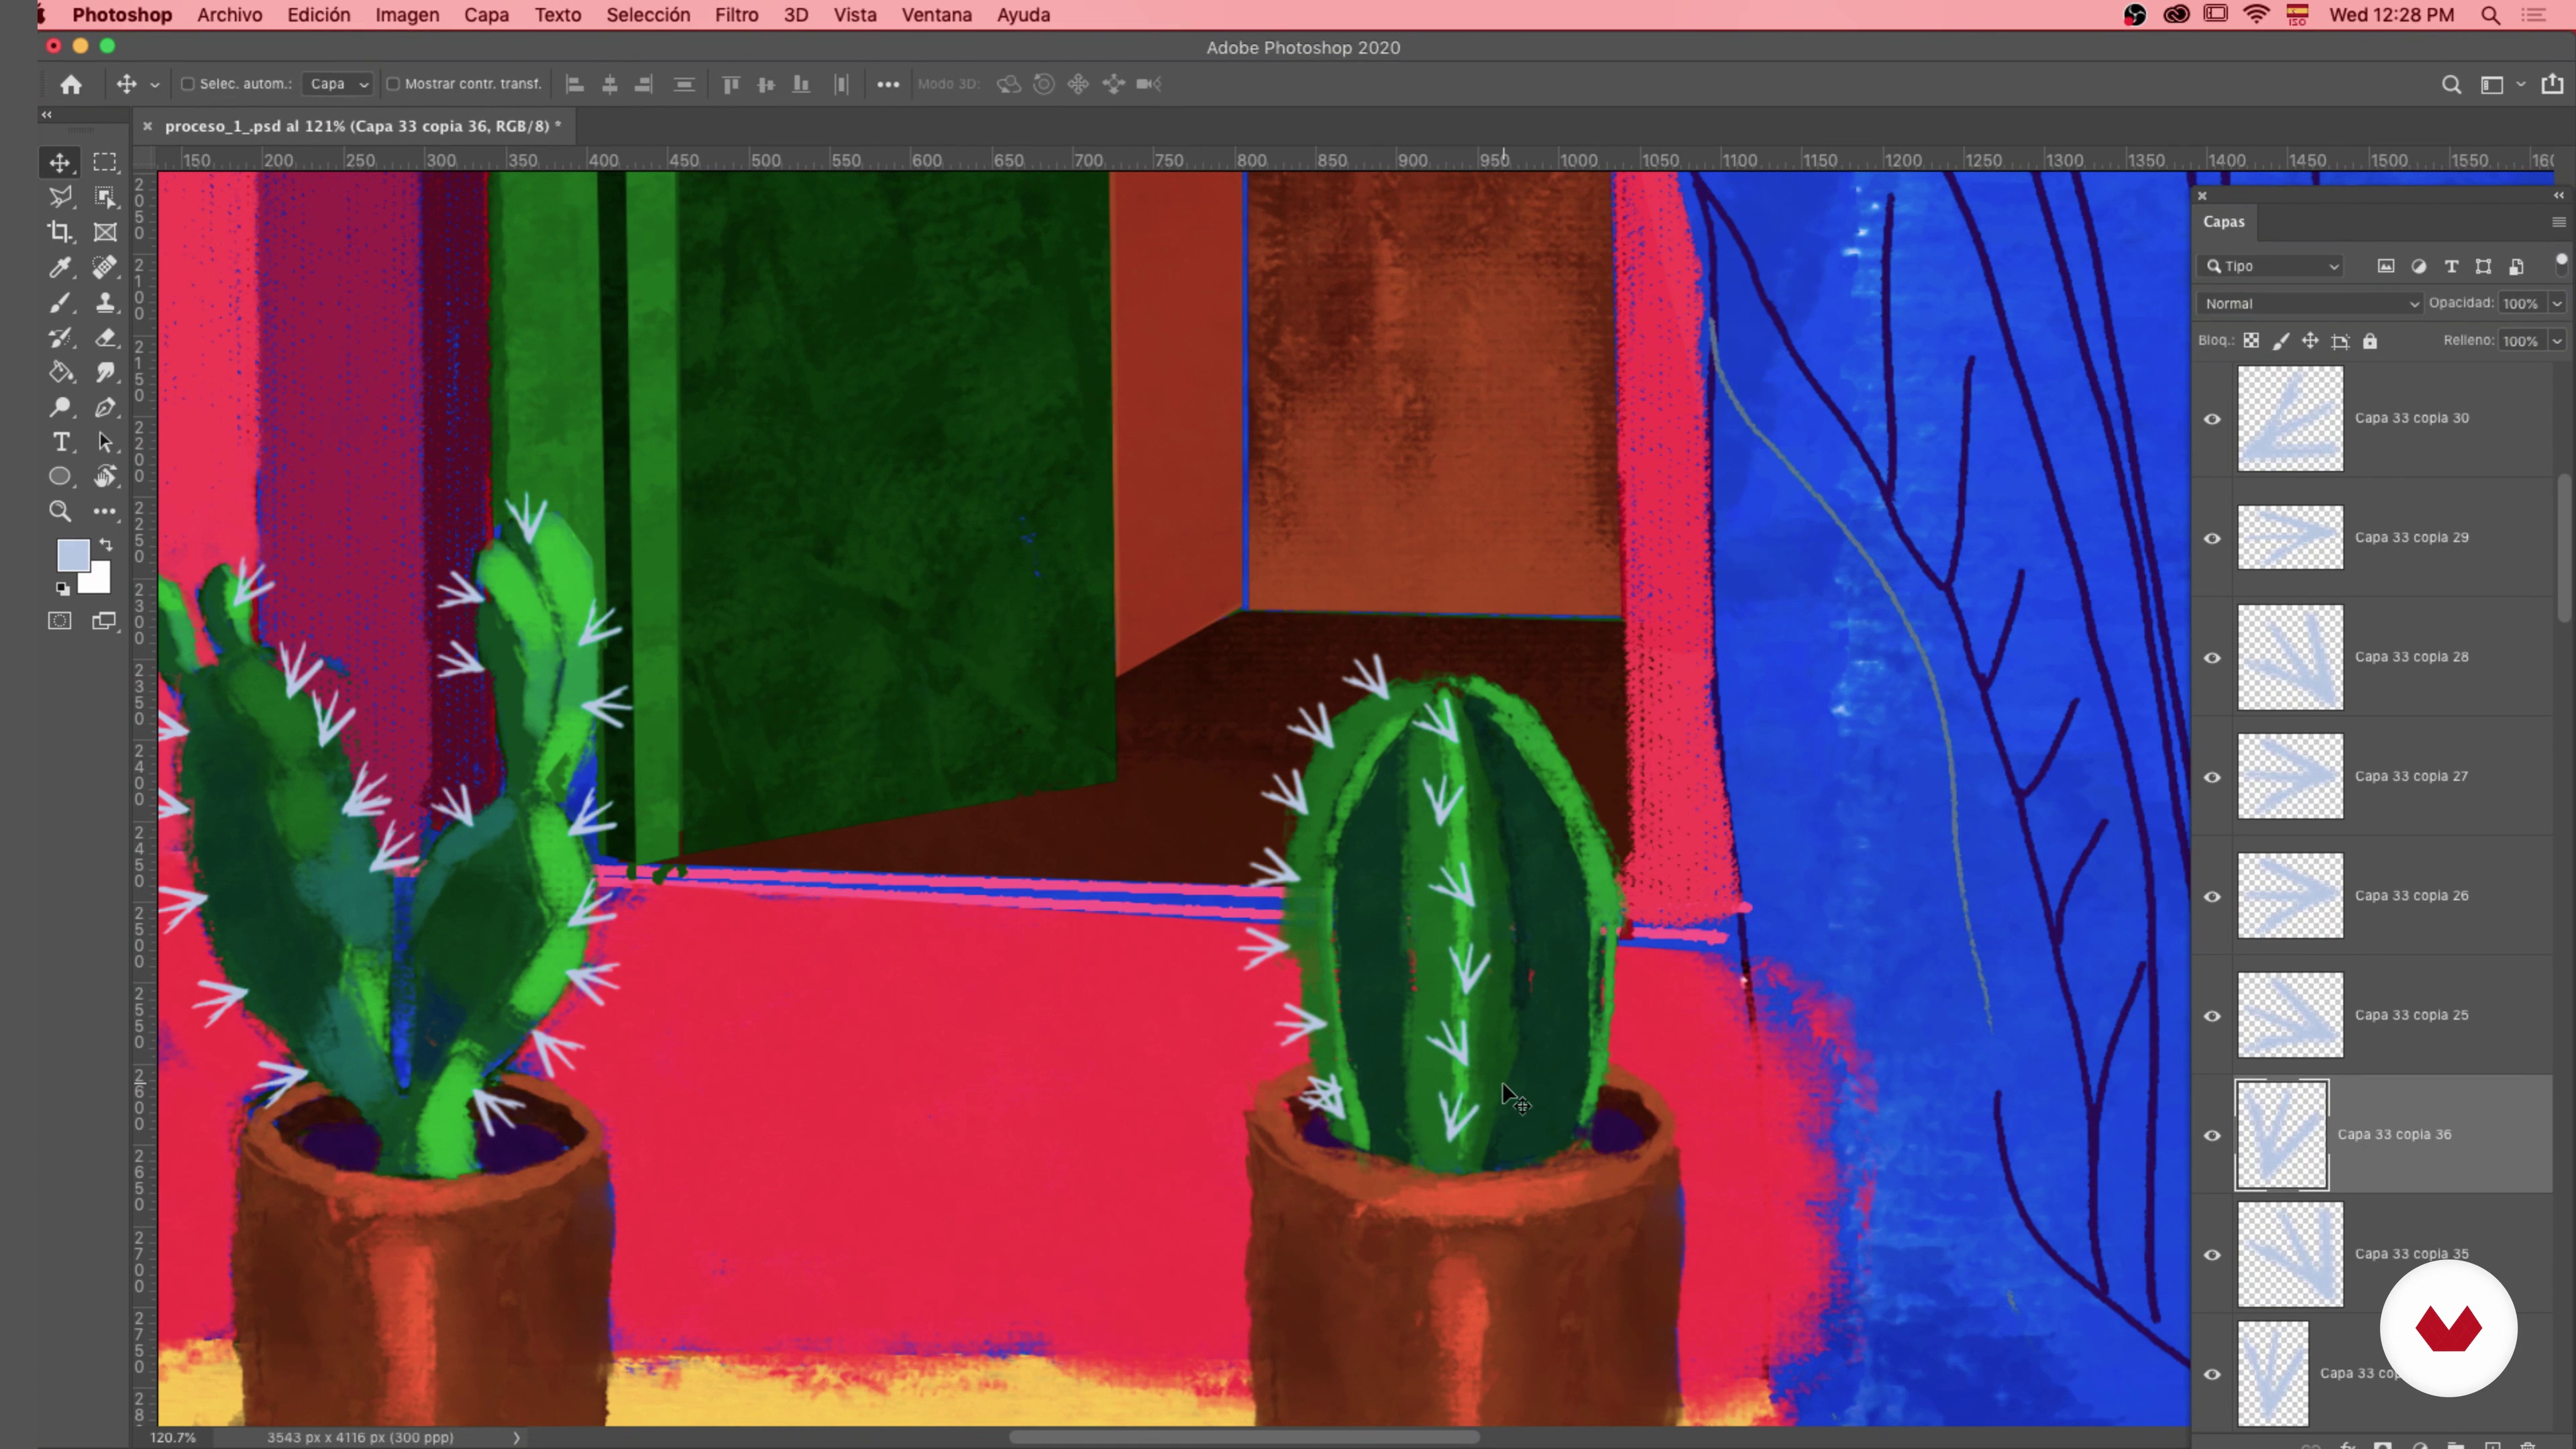Viewport: 2576px width, 1449px height.
Task: Open the Filtro menu
Action: click(736, 15)
